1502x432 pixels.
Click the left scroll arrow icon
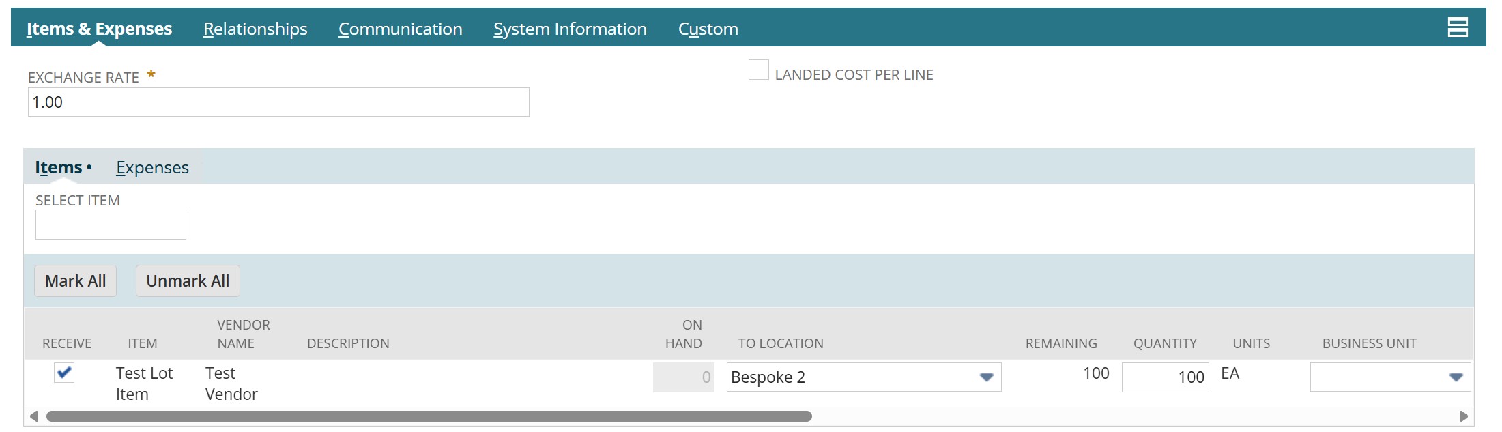pos(33,416)
